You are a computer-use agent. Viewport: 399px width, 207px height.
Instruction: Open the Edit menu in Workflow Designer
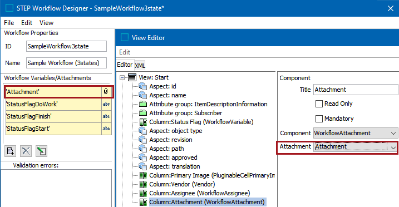pyautogui.click(x=27, y=23)
